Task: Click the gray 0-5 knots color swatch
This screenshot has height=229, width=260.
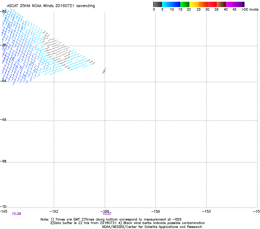Action: pos(158,4)
